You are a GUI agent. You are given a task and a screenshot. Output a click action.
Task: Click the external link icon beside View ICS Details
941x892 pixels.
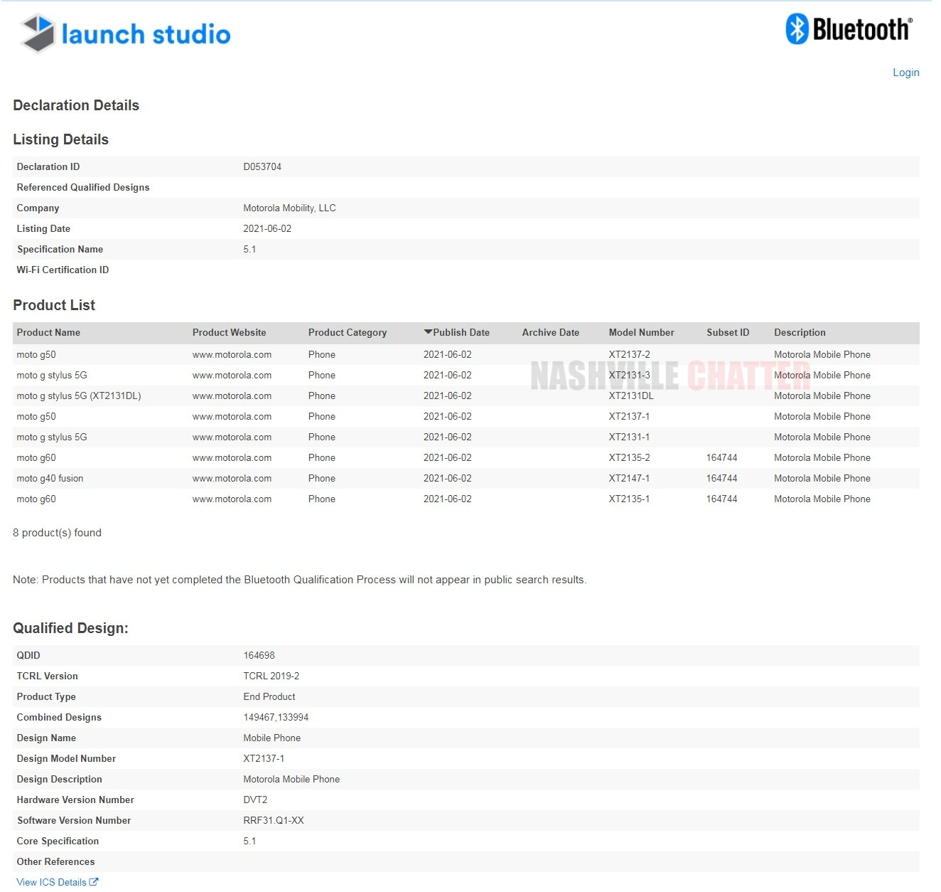coord(94,882)
